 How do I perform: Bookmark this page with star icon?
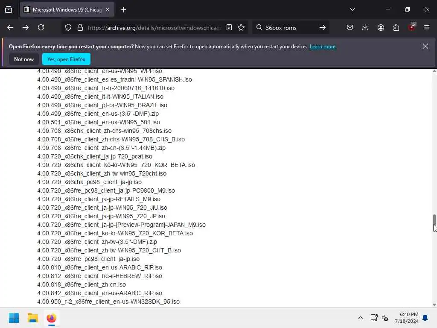coord(242,28)
